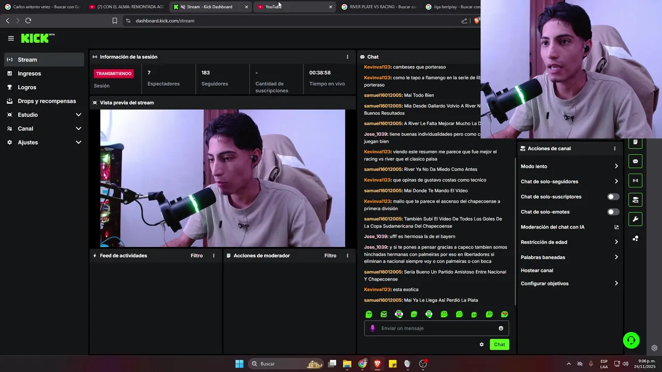This screenshot has height=372, width=662.
Task: Open the Acciones de canal three-dot menu
Action: pyautogui.click(x=614, y=148)
